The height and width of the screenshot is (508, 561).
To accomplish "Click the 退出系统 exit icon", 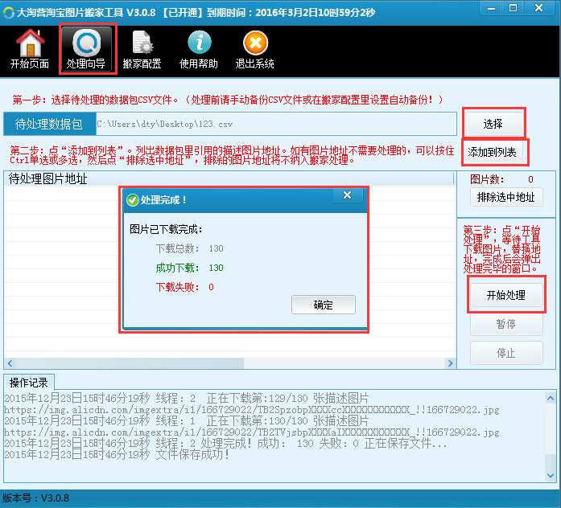I will (x=254, y=49).
